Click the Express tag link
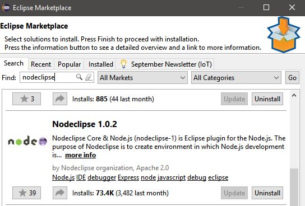The image size is (305, 206). 128,177
